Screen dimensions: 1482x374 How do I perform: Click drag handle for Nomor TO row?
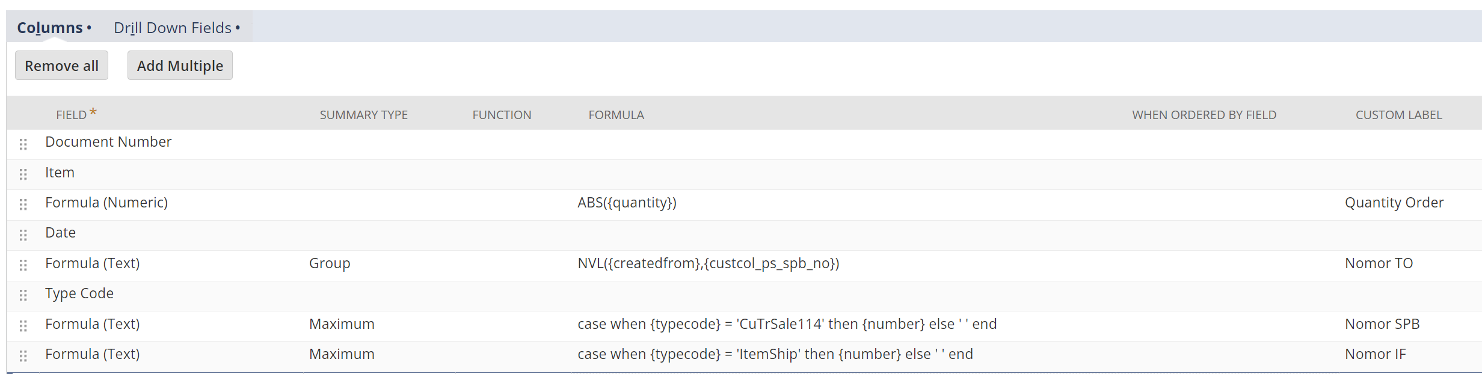[23, 265]
